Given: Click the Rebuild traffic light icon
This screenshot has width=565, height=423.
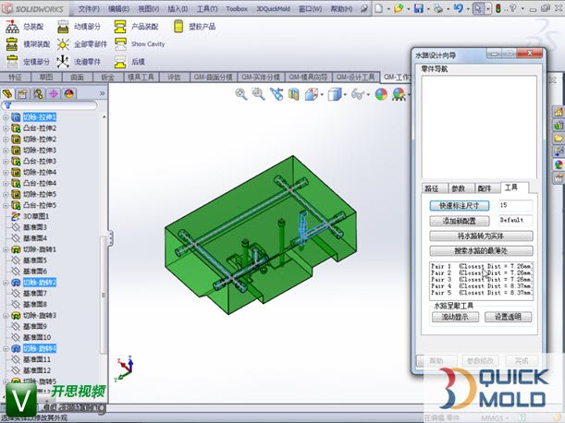Looking at the screenshot, I should click(x=498, y=8).
